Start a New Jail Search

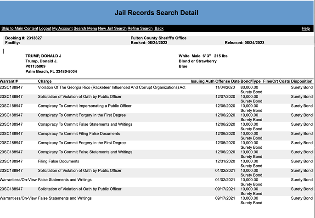click(x=112, y=28)
